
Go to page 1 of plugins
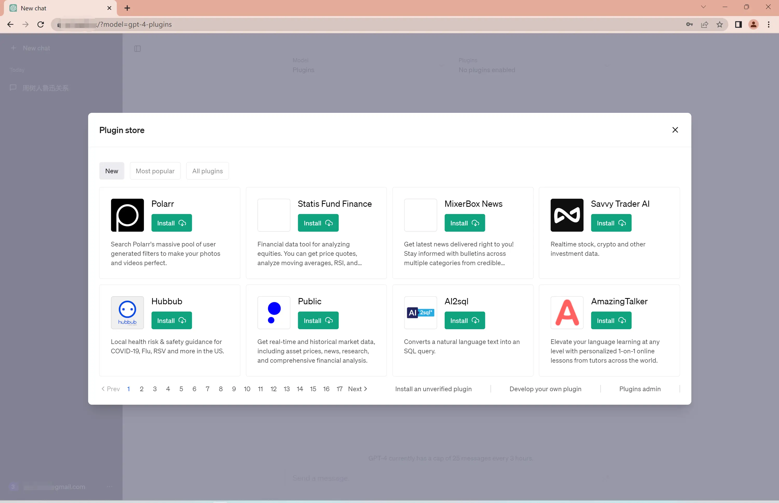click(x=129, y=389)
